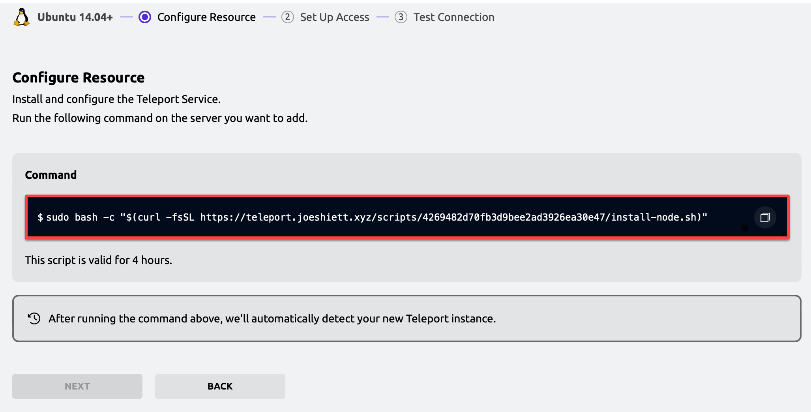Click the Command section heading

(x=51, y=175)
